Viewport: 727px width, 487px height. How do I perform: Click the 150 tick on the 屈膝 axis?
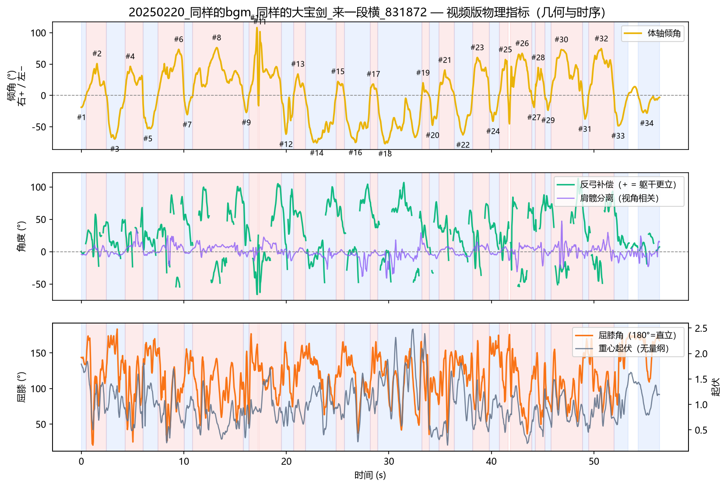click(39, 353)
